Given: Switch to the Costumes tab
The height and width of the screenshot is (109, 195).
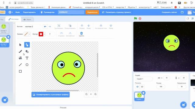Looking at the screenshot, I should coord(13,19).
